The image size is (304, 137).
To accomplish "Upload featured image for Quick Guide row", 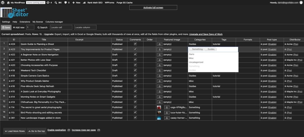I will coord(159,44).
